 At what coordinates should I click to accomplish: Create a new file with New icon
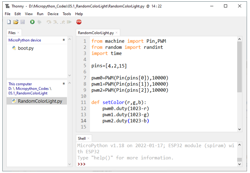point(9,22)
